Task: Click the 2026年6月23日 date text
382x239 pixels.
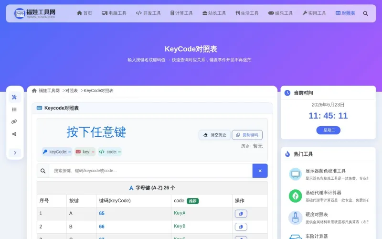Action: click(328, 105)
